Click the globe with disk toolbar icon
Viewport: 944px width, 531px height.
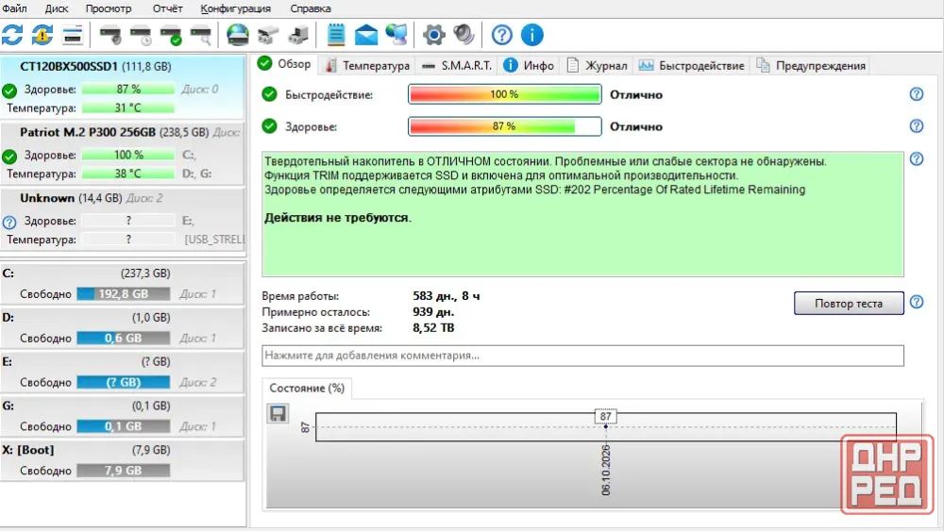click(x=237, y=35)
